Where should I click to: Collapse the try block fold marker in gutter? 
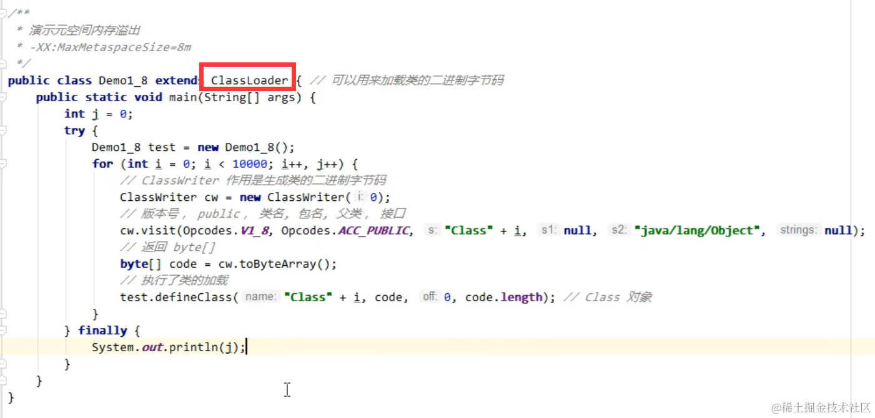[3, 131]
